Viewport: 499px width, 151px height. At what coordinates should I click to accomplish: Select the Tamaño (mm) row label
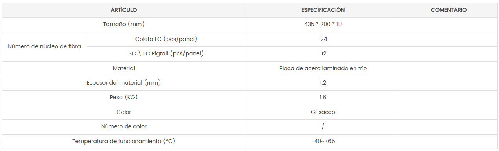click(124, 24)
